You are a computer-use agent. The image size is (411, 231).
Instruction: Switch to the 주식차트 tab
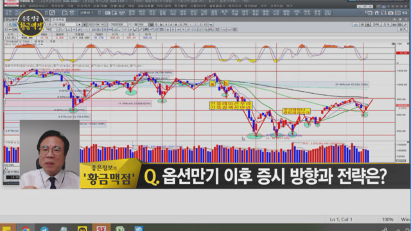58,20
